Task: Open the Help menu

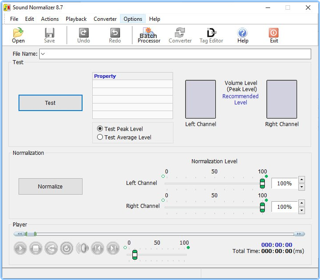Action: point(154,19)
